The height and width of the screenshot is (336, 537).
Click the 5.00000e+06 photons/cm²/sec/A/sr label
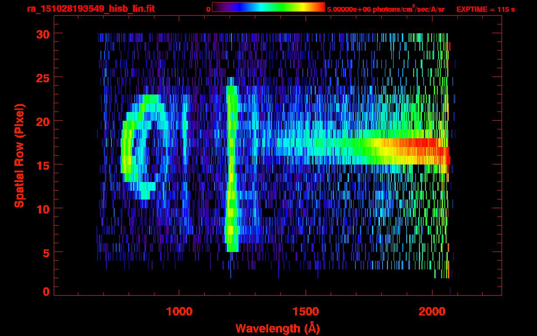[x=386, y=9]
